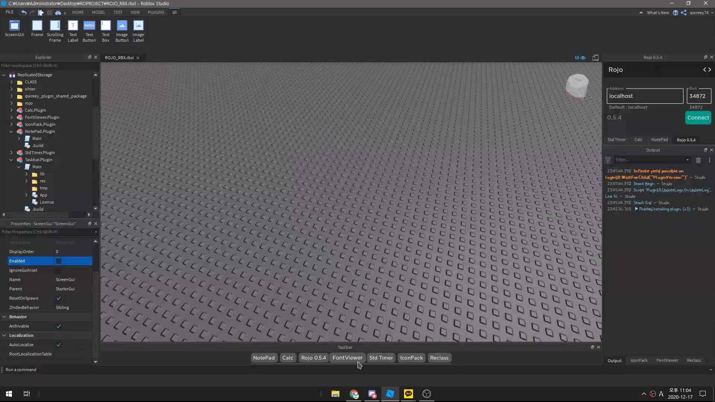Screen dimensions: 715x402
Task: Insert a Frame element
Action: [37, 29]
